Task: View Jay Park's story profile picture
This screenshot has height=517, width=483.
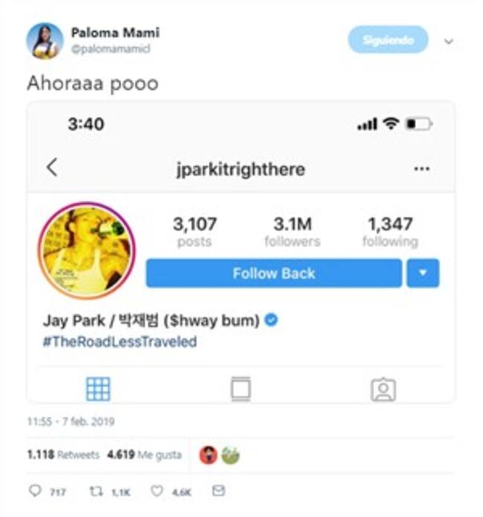Action: (86, 250)
